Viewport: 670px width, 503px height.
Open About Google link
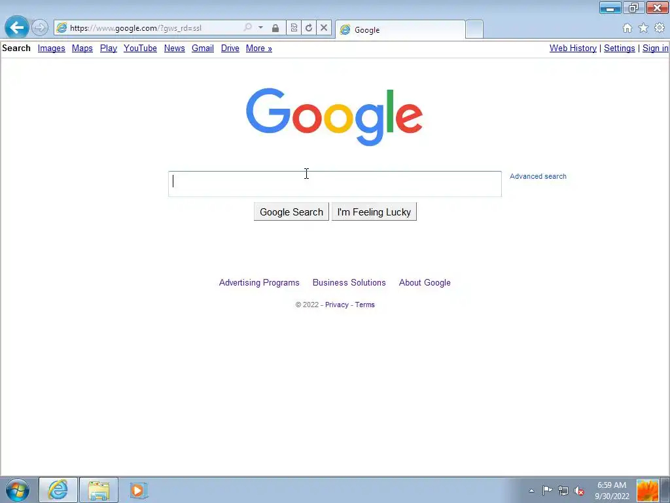tap(425, 282)
